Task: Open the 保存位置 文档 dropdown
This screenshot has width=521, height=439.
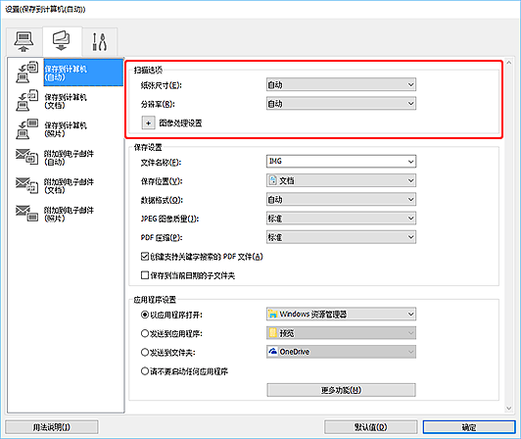Action: point(341,180)
